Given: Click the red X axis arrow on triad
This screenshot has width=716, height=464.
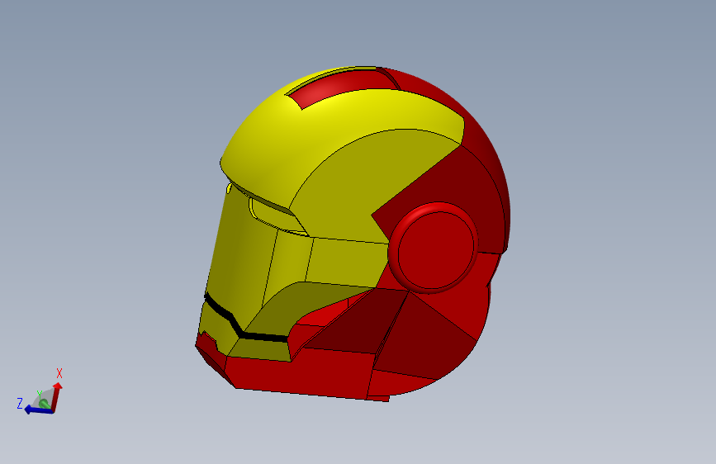Looking at the screenshot, I should (57, 396).
